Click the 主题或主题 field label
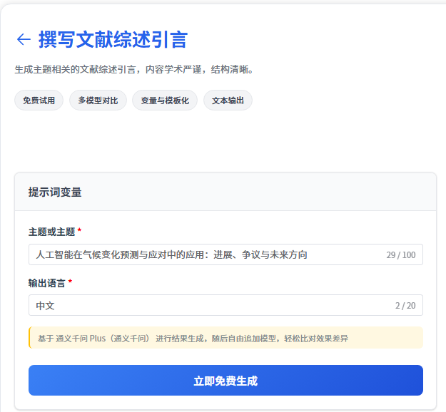The height and width of the screenshot is (412, 446). coord(51,232)
